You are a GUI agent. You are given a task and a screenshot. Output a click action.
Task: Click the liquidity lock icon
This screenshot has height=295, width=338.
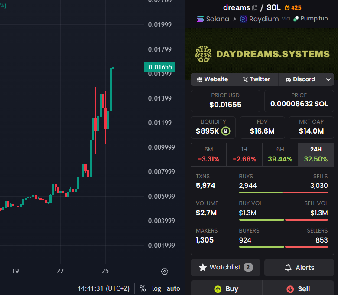coord(226,131)
